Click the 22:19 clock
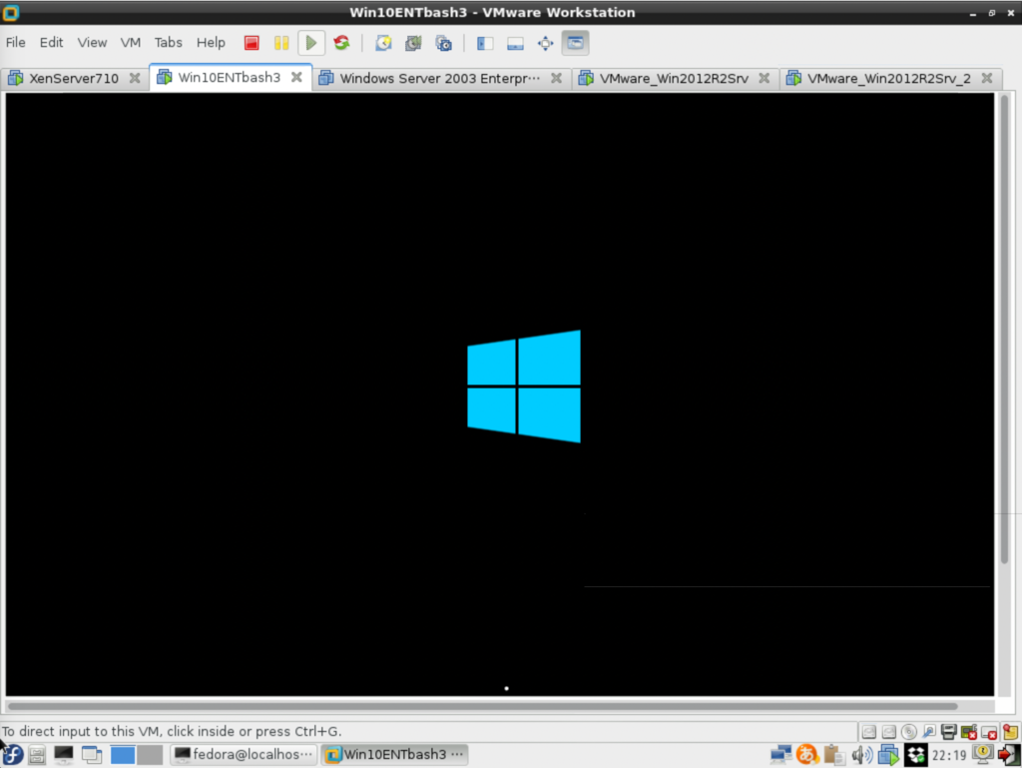1022x768 pixels. pos(949,755)
